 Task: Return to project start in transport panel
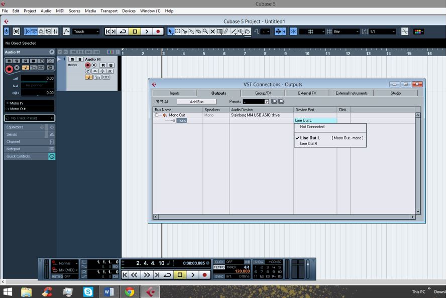coord(125,275)
